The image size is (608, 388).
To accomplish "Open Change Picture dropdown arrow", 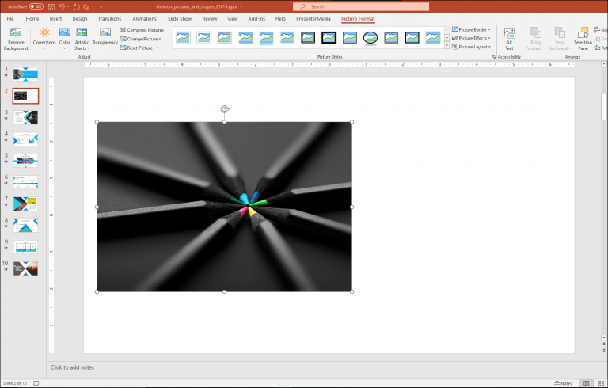I will (159, 39).
